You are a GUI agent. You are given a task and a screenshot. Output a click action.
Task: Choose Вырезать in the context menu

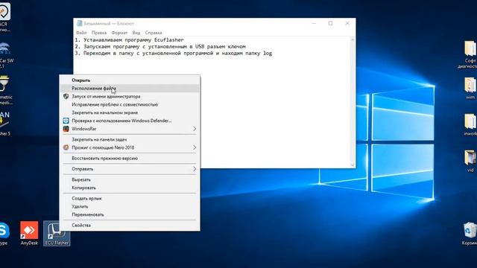click(x=130, y=179)
